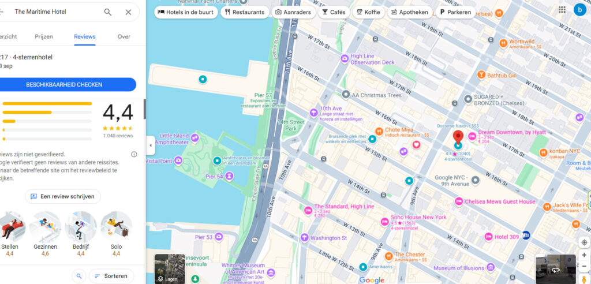Select the Cafés filter chip
The width and height of the screenshot is (591, 284).
pyautogui.click(x=334, y=12)
